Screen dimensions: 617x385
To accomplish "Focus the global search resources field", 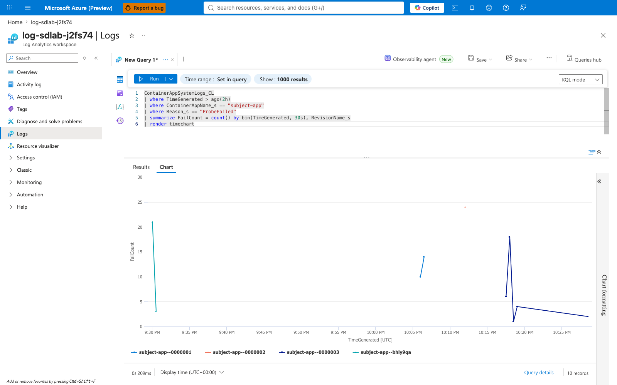I will 304,8.
